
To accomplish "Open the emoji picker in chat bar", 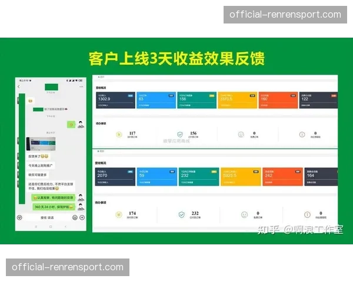I will 75,217.
